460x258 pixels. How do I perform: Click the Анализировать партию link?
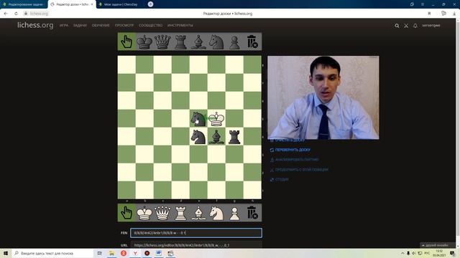coord(294,160)
